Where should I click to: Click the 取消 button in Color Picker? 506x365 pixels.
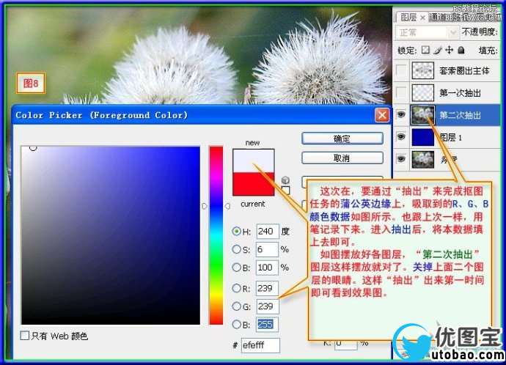(342, 158)
